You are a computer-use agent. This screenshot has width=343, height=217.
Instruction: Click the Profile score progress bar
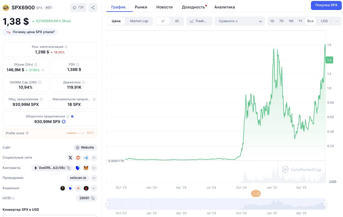coord(75,133)
